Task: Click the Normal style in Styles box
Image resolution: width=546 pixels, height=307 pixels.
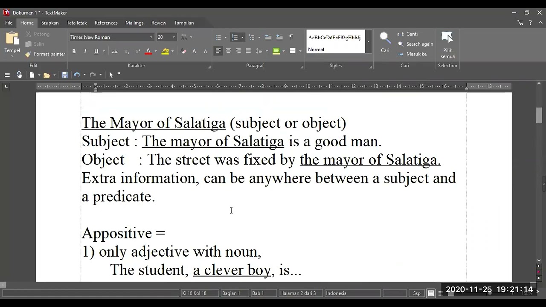Action: (x=336, y=42)
